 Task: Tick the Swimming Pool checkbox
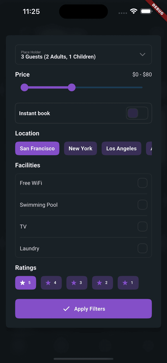[142, 205]
